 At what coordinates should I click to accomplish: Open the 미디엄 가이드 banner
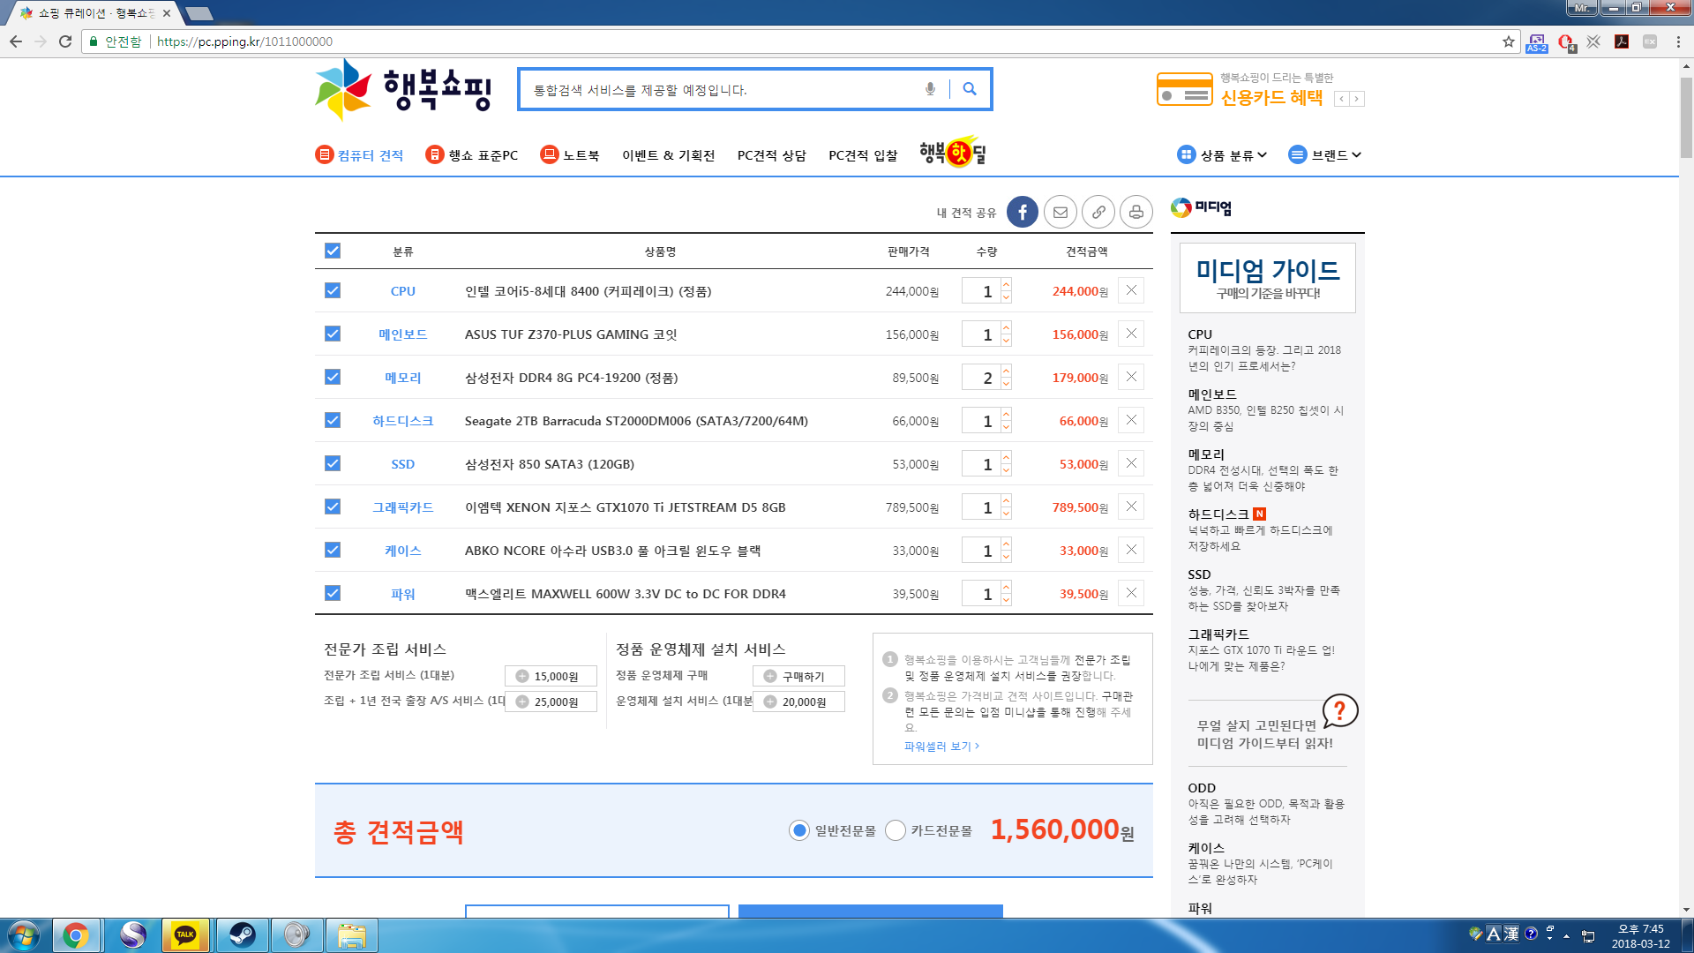tap(1268, 278)
